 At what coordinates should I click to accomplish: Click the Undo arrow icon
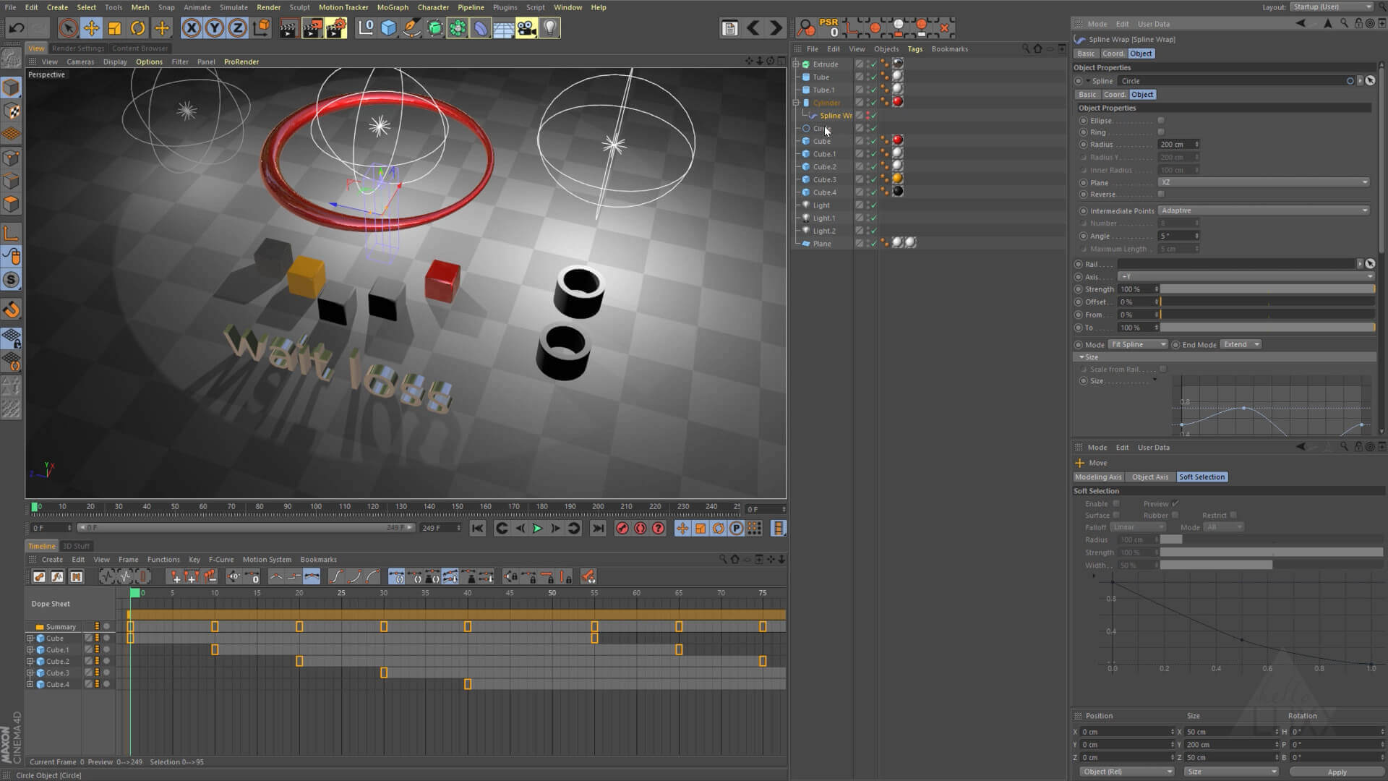[17, 28]
